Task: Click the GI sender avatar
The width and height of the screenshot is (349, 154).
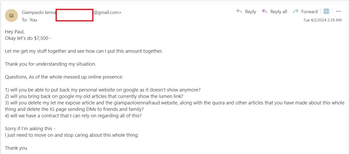Action: point(11,16)
